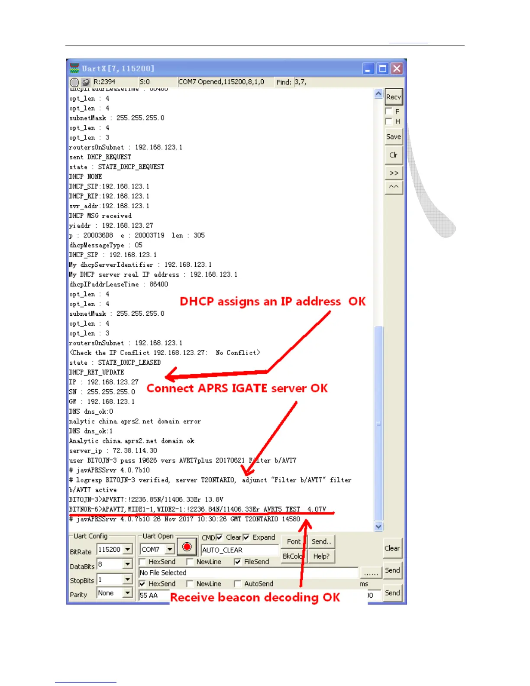
Task: Click the log line 'GW : 192.168.123.1'
Action: tap(102, 402)
